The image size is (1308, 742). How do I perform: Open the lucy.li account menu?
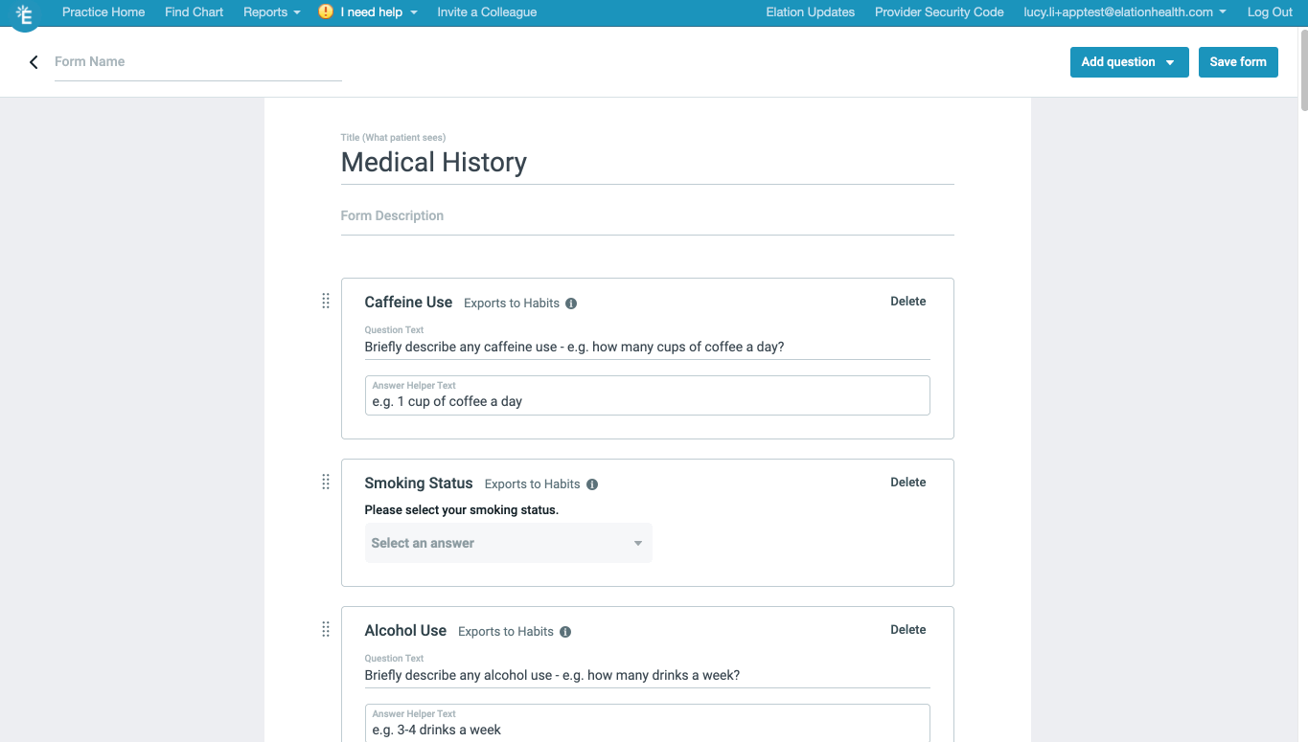tap(1120, 11)
